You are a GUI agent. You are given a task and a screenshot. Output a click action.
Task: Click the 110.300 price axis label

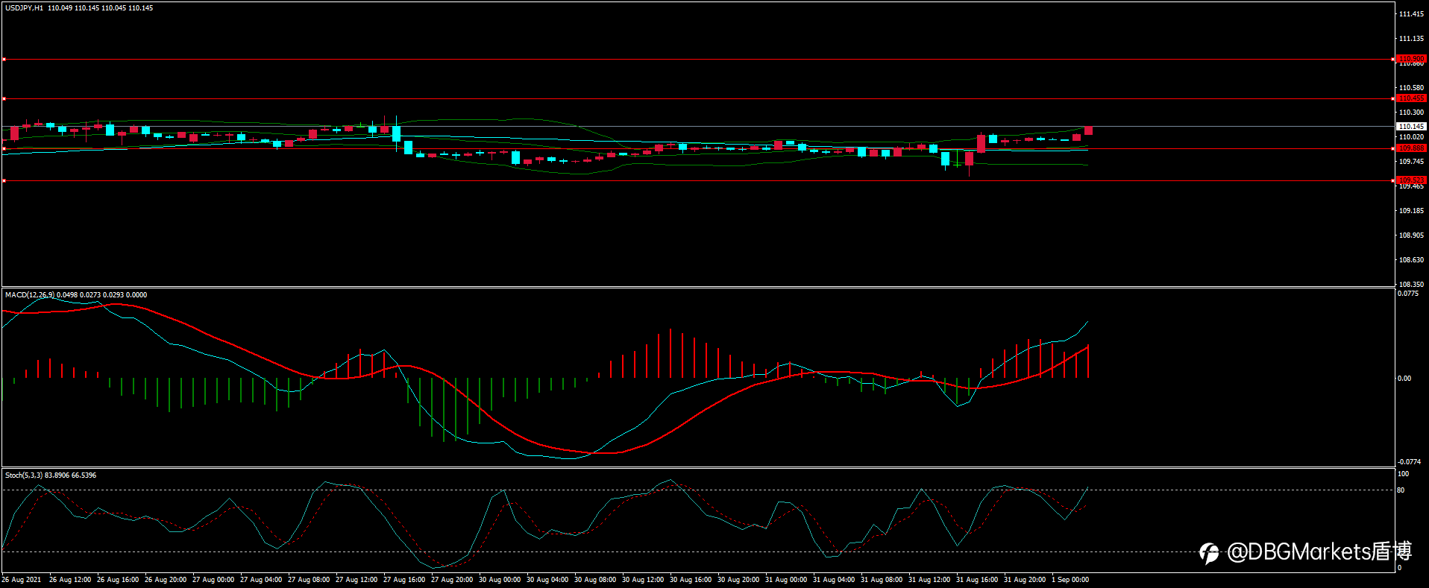(1411, 113)
